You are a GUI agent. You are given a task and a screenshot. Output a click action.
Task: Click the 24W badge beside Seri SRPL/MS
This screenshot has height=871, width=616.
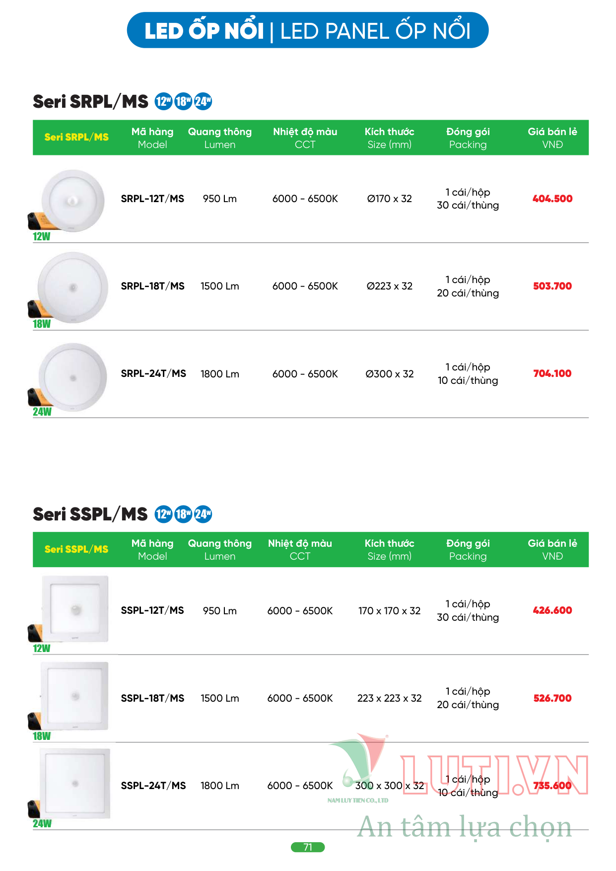[203, 101]
